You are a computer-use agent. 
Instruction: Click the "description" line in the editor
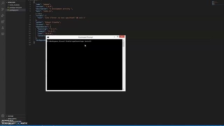coord(54,9)
